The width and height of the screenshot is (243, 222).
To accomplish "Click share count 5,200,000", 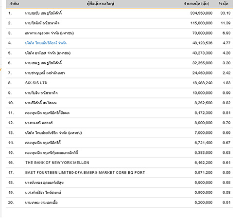I will point(204,203).
